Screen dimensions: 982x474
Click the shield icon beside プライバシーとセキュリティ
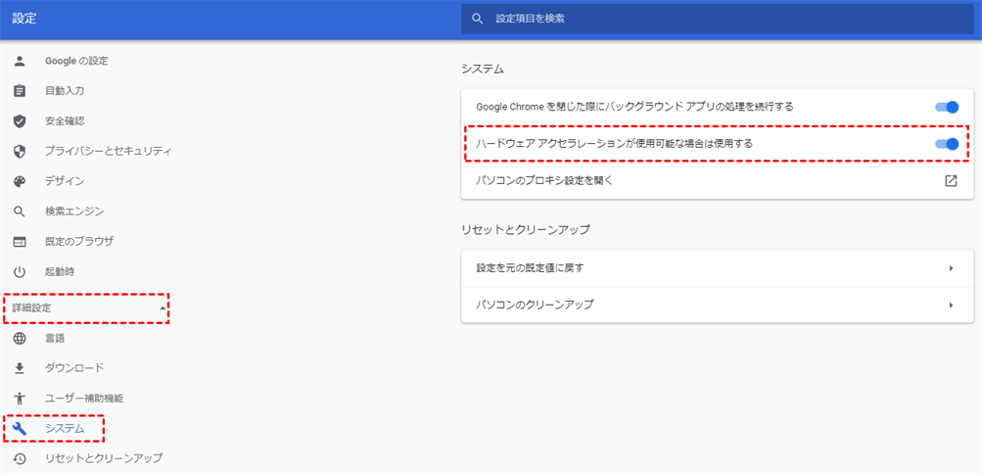(x=20, y=151)
